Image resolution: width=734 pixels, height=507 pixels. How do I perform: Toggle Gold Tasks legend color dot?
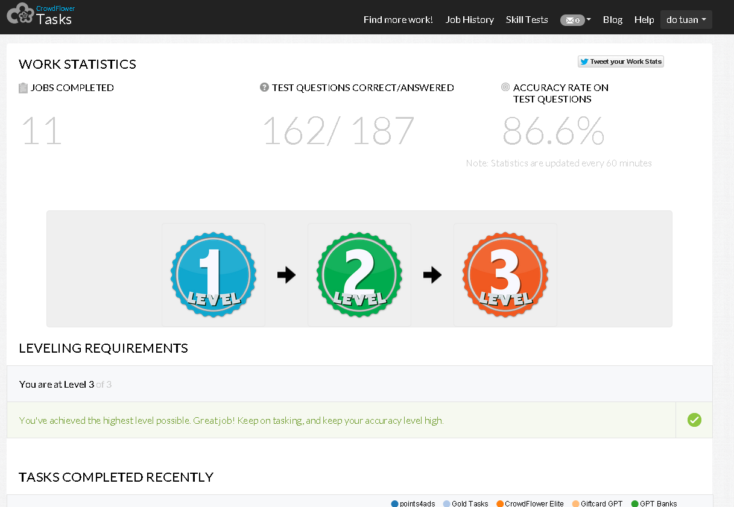click(x=447, y=504)
